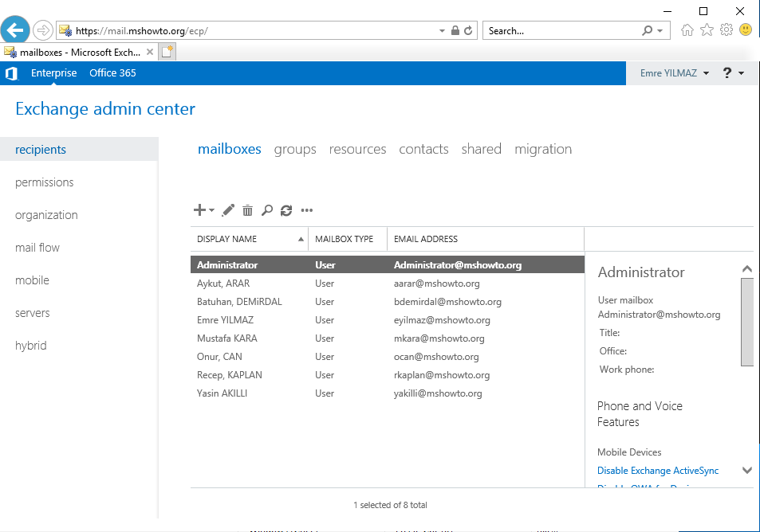Open the mailboxes tab

(x=229, y=149)
